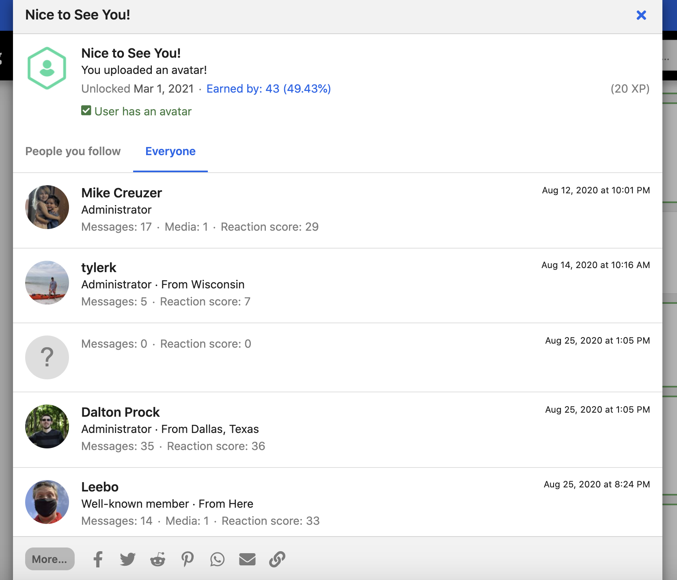Image resolution: width=677 pixels, height=580 pixels.
Task: Click Dalton Prock's avatar photo
Action: [x=47, y=426]
